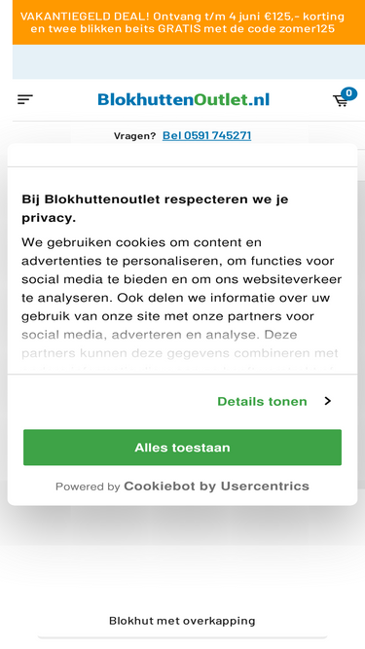Click underline below Blokhut met overkapping

(x=182, y=637)
